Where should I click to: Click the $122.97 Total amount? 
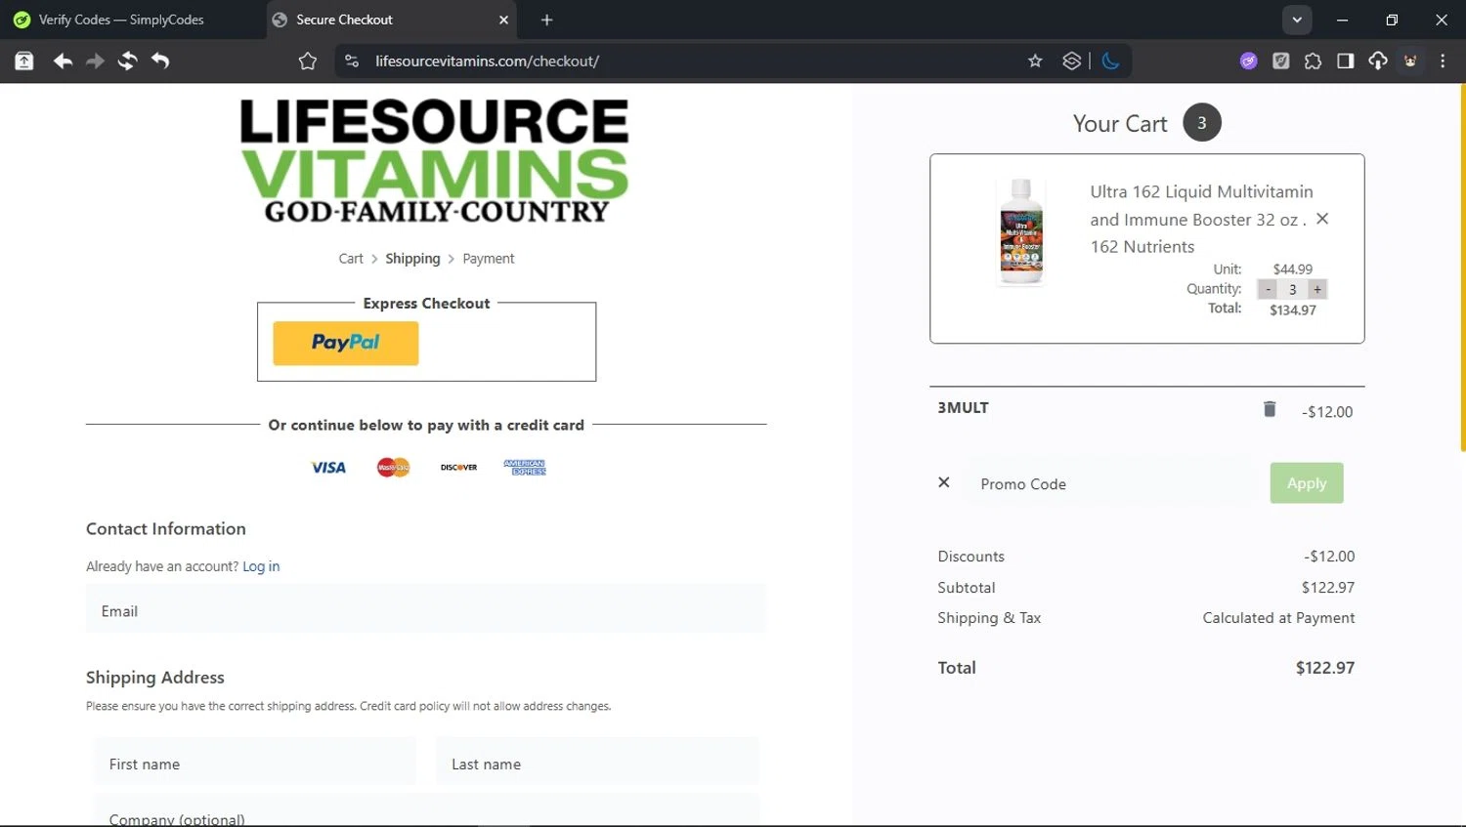pos(1324,668)
